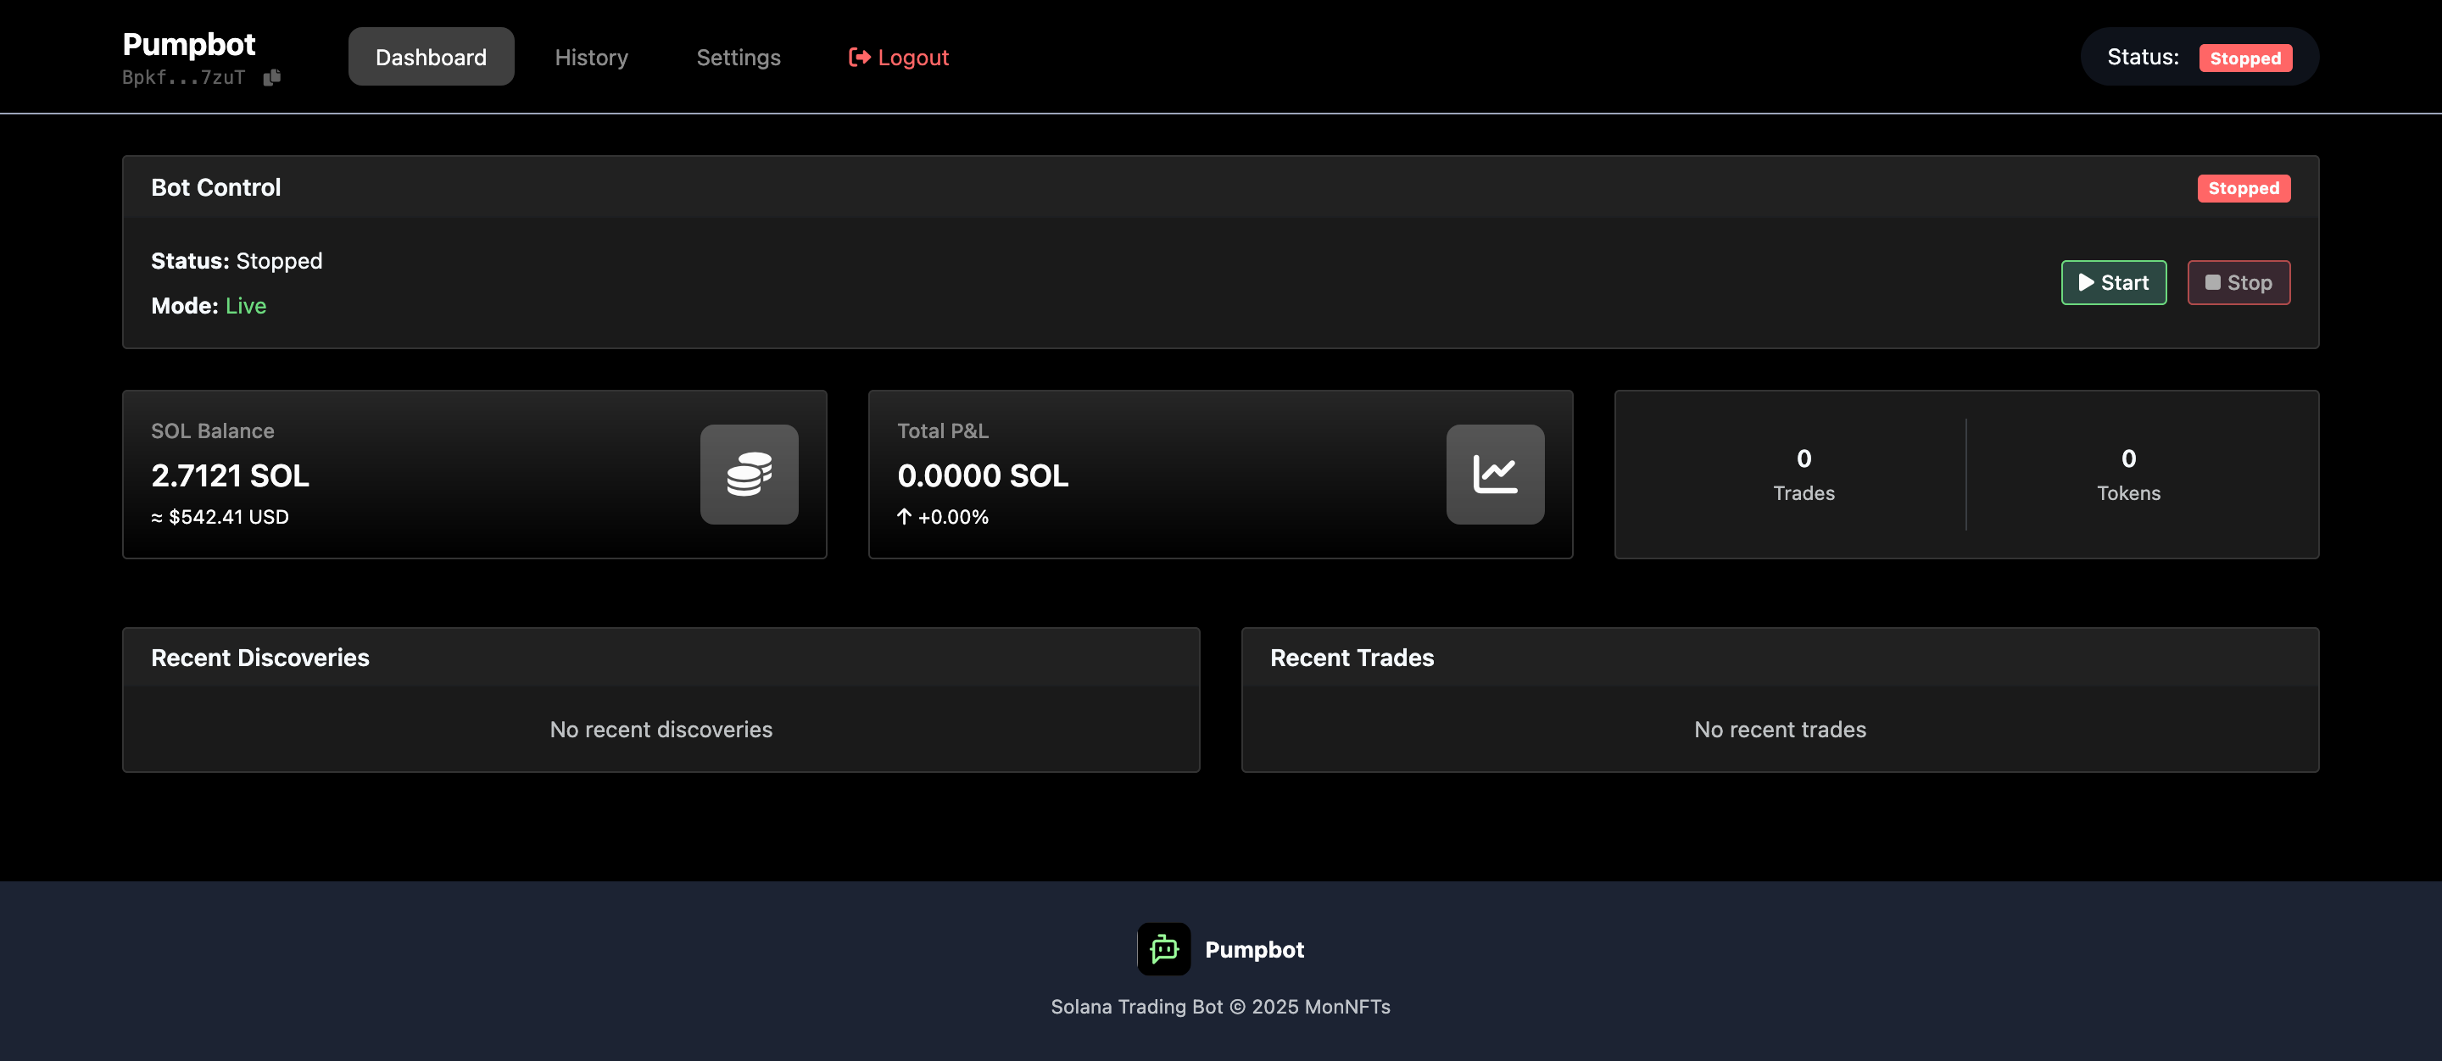Click the Stopped badge in Bot Control
This screenshot has height=1061, width=2442.
point(2243,188)
